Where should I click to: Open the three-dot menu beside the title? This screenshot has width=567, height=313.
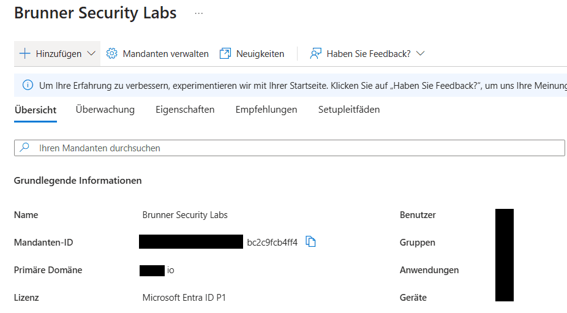click(199, 13)
